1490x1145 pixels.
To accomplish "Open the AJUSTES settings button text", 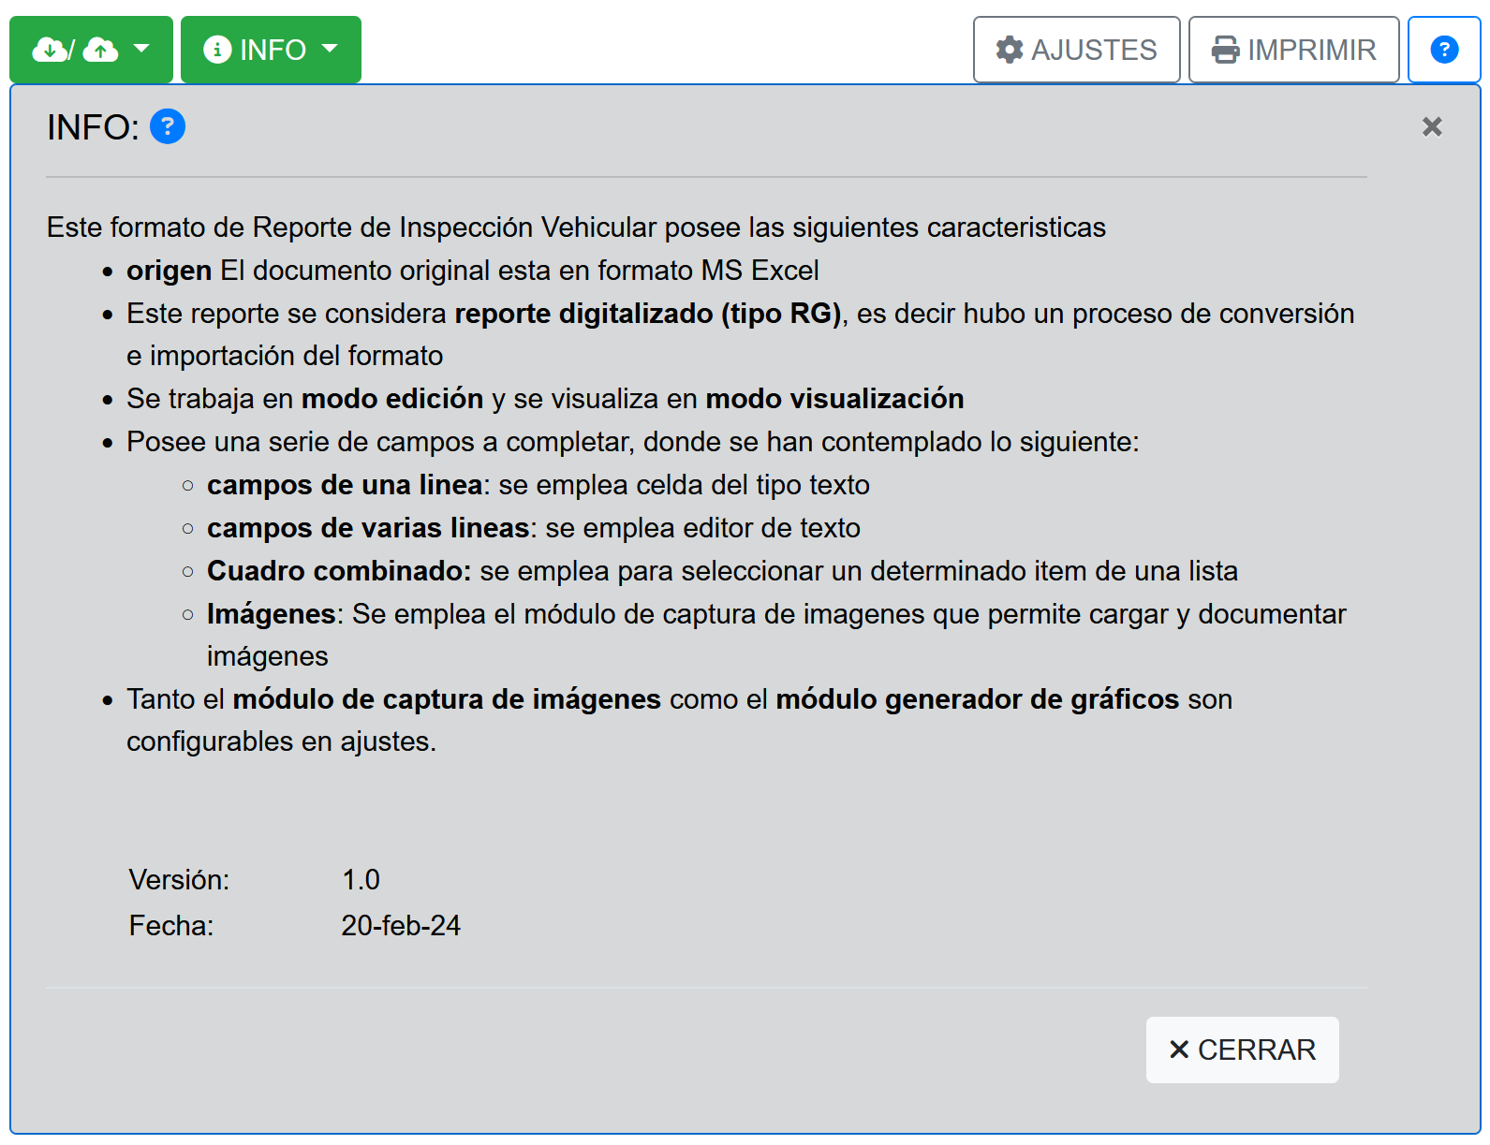I will [1094, 50].
